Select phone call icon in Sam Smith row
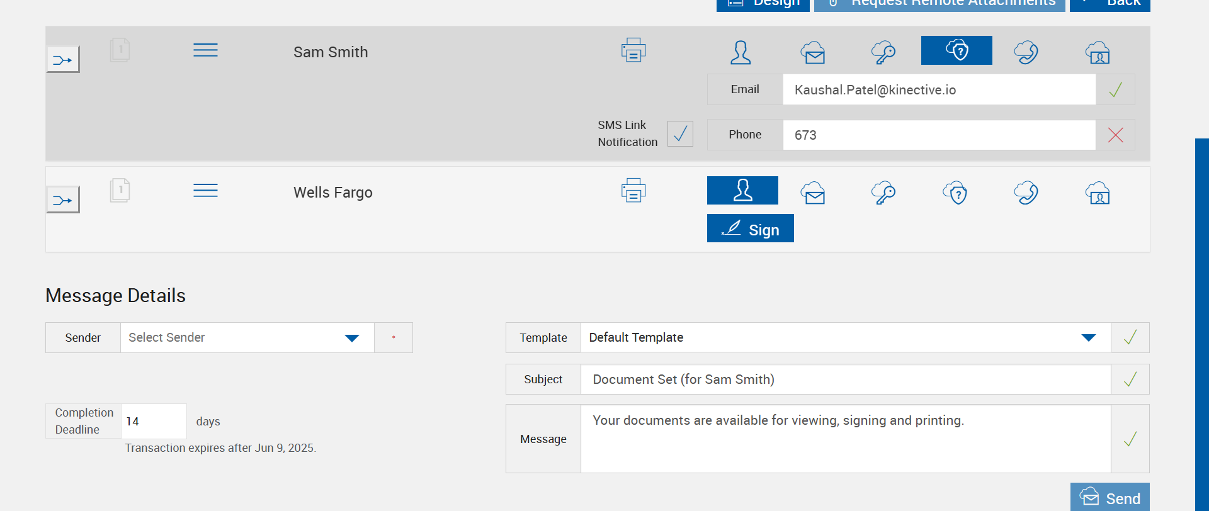 (1026, 52)
